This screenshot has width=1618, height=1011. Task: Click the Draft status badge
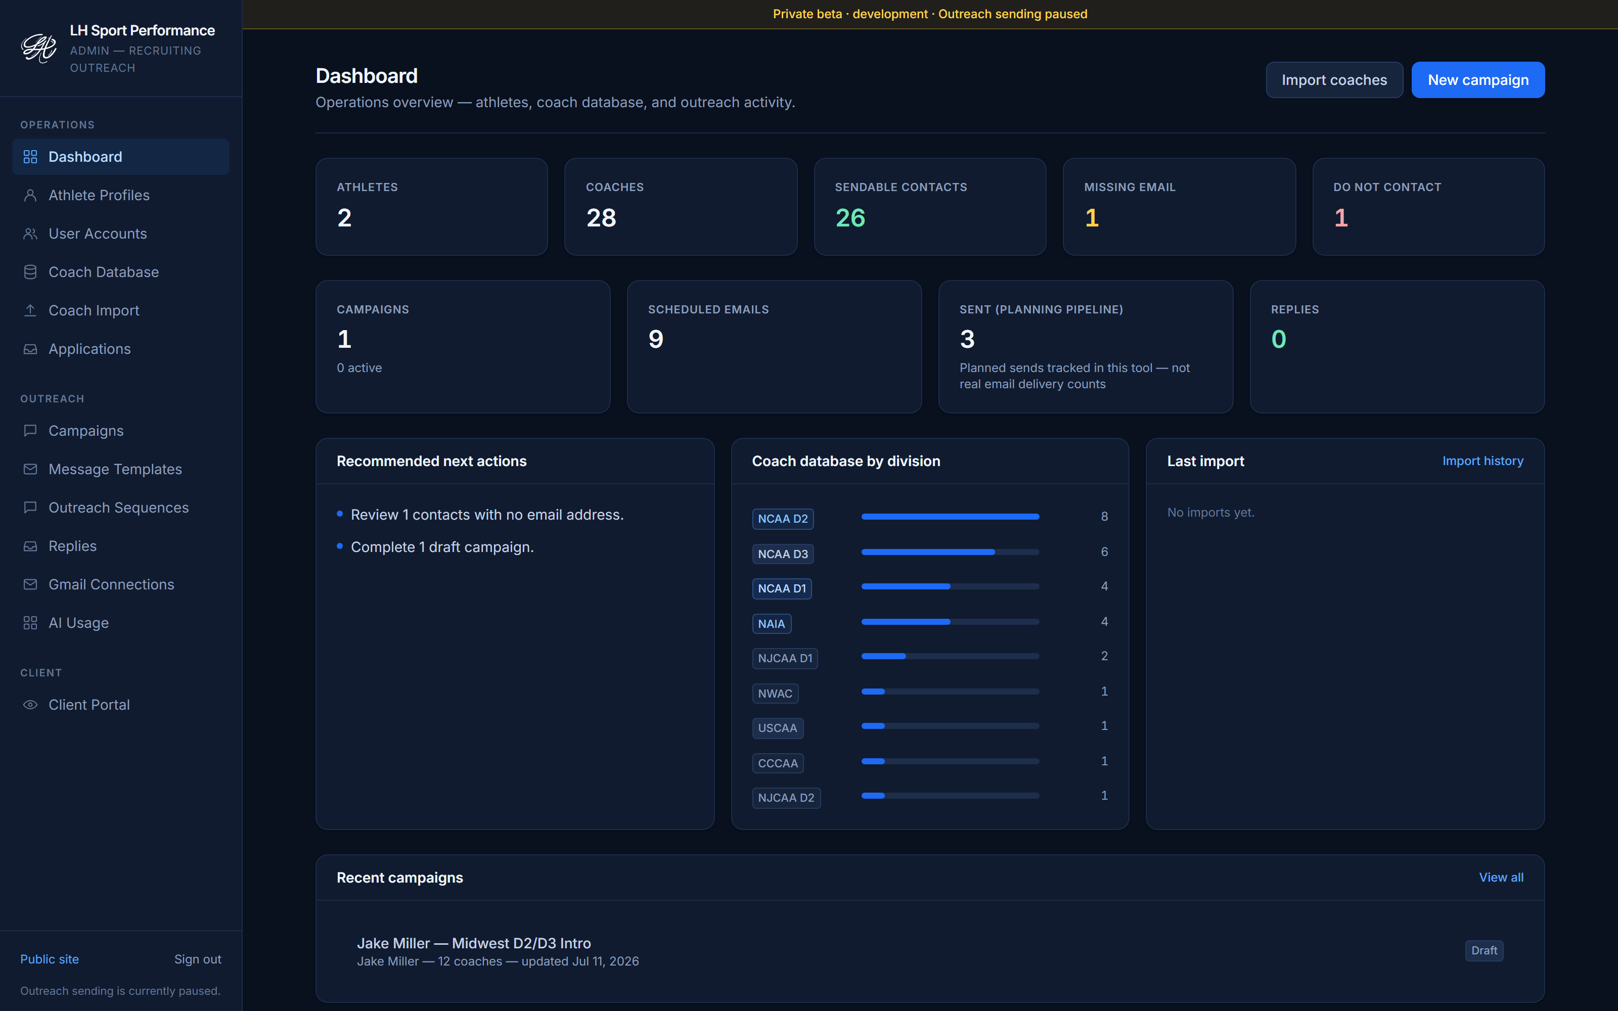point(1484,950)
